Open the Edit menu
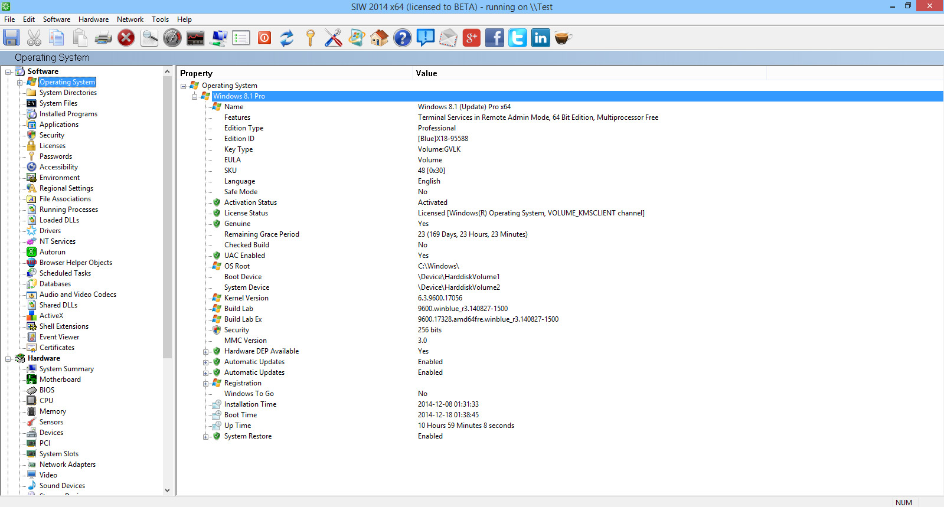Image resolution: width=944 pixels, height=507 pixels. tap(29, 19)
